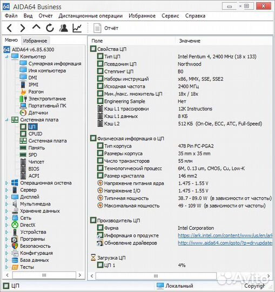This screenshot has height=292, width=275.
Task: Select Напряжение питания ядра row
Action: [x=153, y=183]
